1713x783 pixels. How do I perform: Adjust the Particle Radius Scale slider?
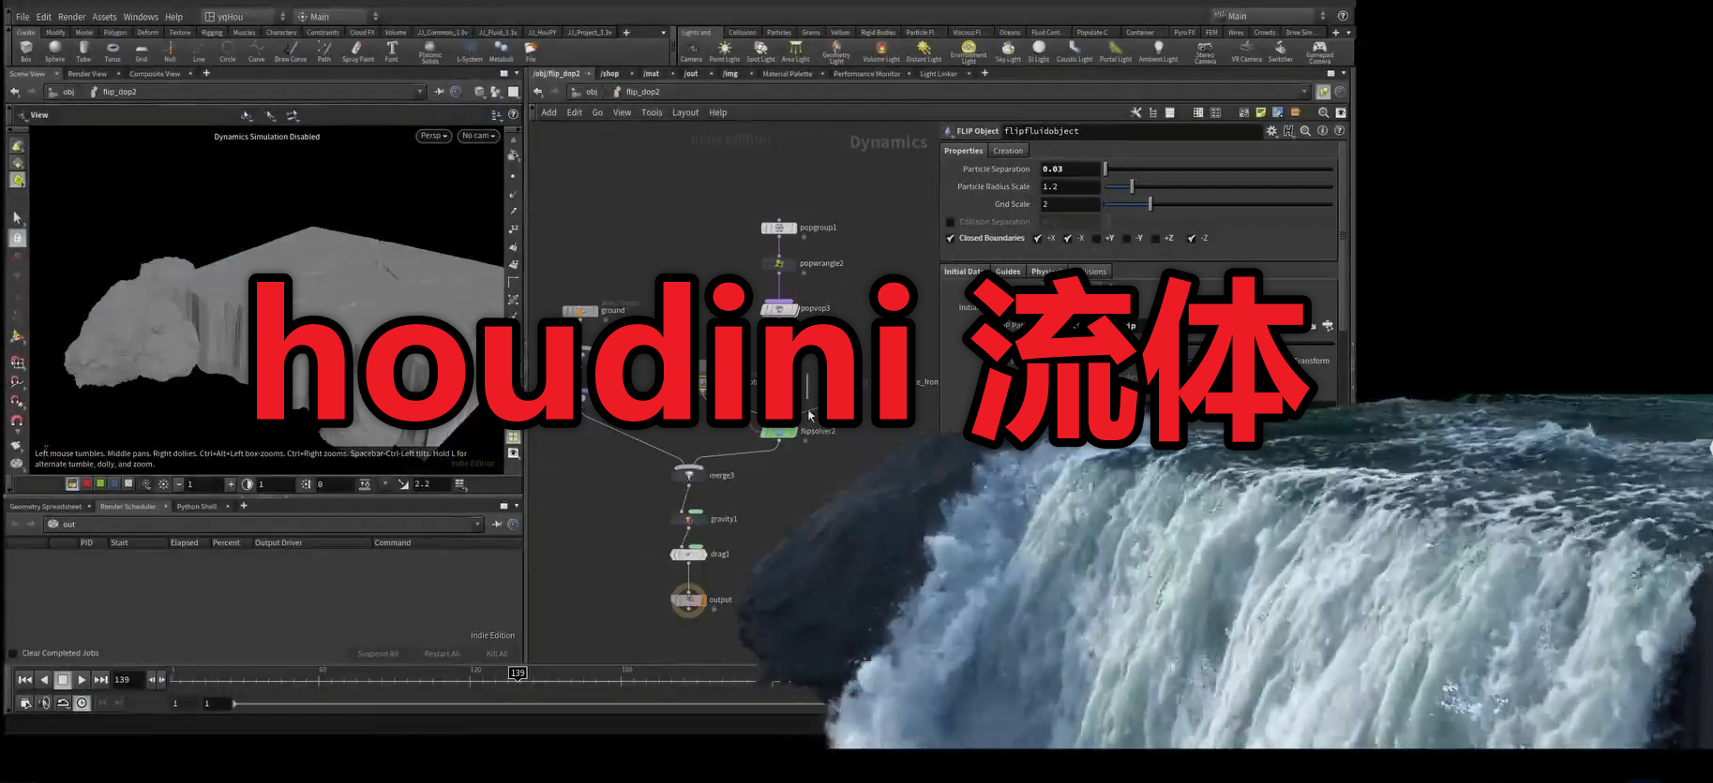click(x=1219, y=186)
